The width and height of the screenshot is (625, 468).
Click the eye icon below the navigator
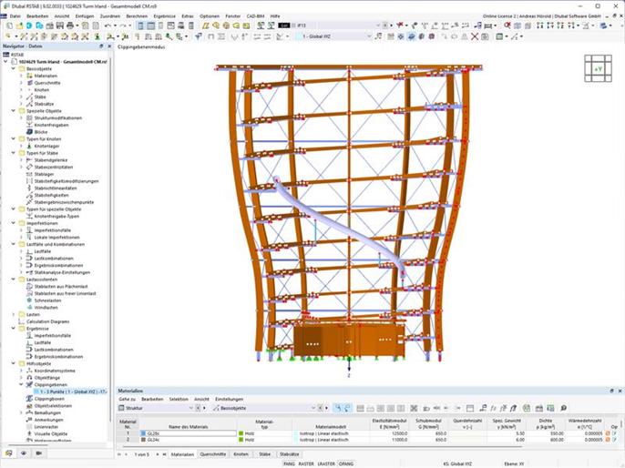coord(24,453)
